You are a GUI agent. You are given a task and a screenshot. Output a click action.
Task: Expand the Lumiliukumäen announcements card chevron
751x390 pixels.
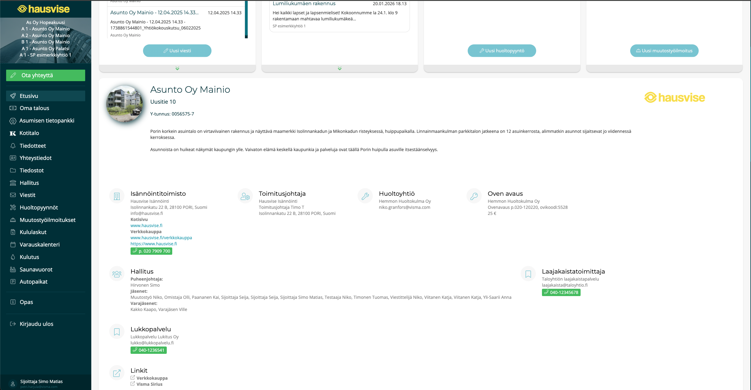(340, 68)
